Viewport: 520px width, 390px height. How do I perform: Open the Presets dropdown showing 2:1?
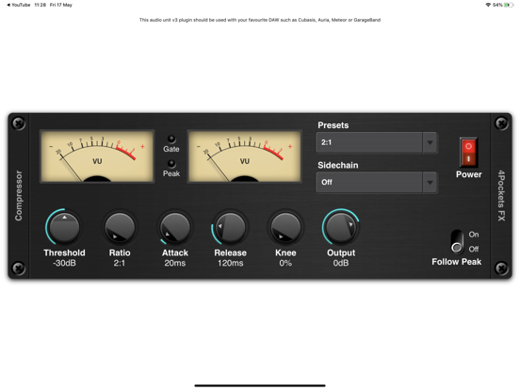coord(377,142)
